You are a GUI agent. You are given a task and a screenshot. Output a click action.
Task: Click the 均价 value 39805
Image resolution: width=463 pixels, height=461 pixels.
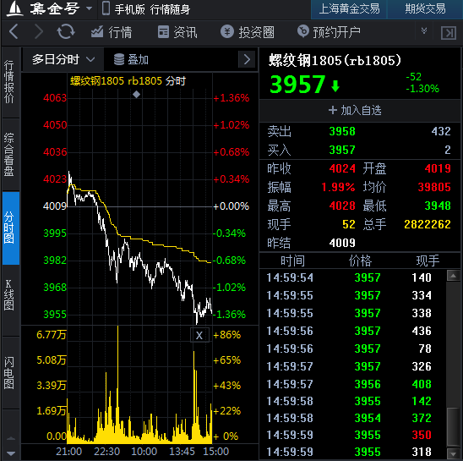click(434, 187)
